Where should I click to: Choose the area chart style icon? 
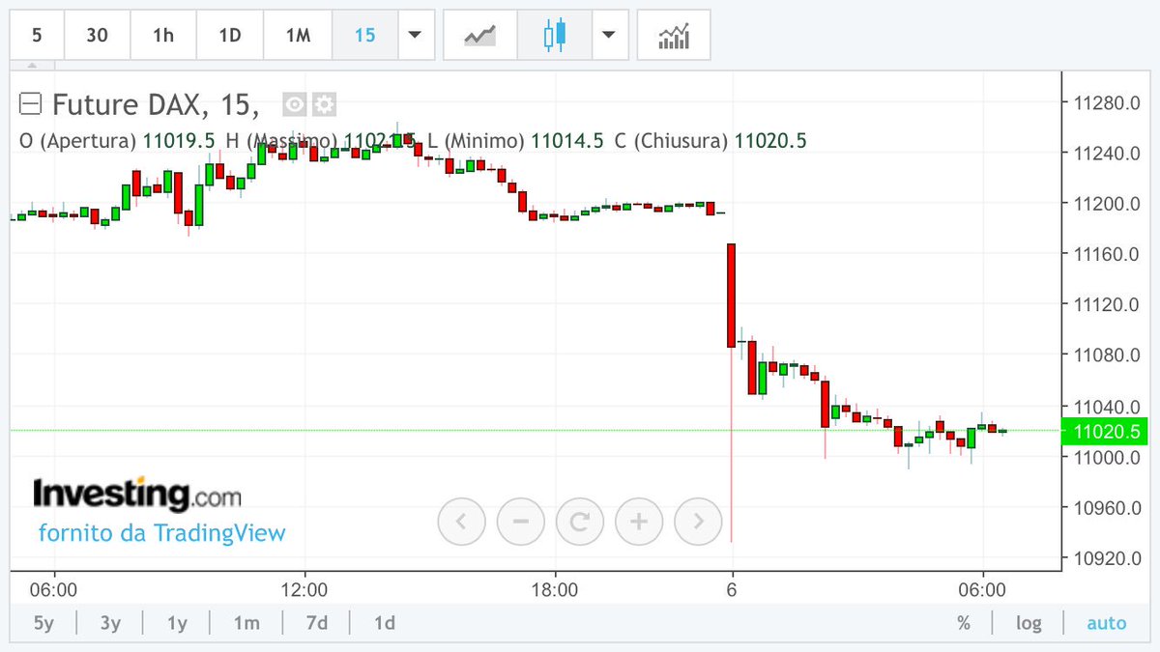tap(480, 36)
